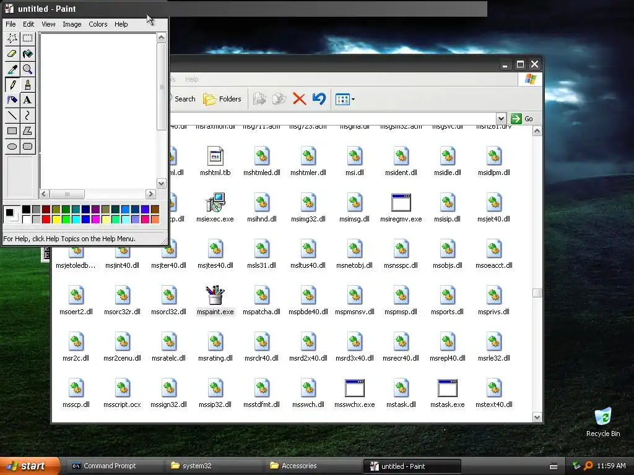The width and height of the screenshot is (634, 475).
Task: Open the Edit menu in Paint
Action: click(x=28, y=24)
